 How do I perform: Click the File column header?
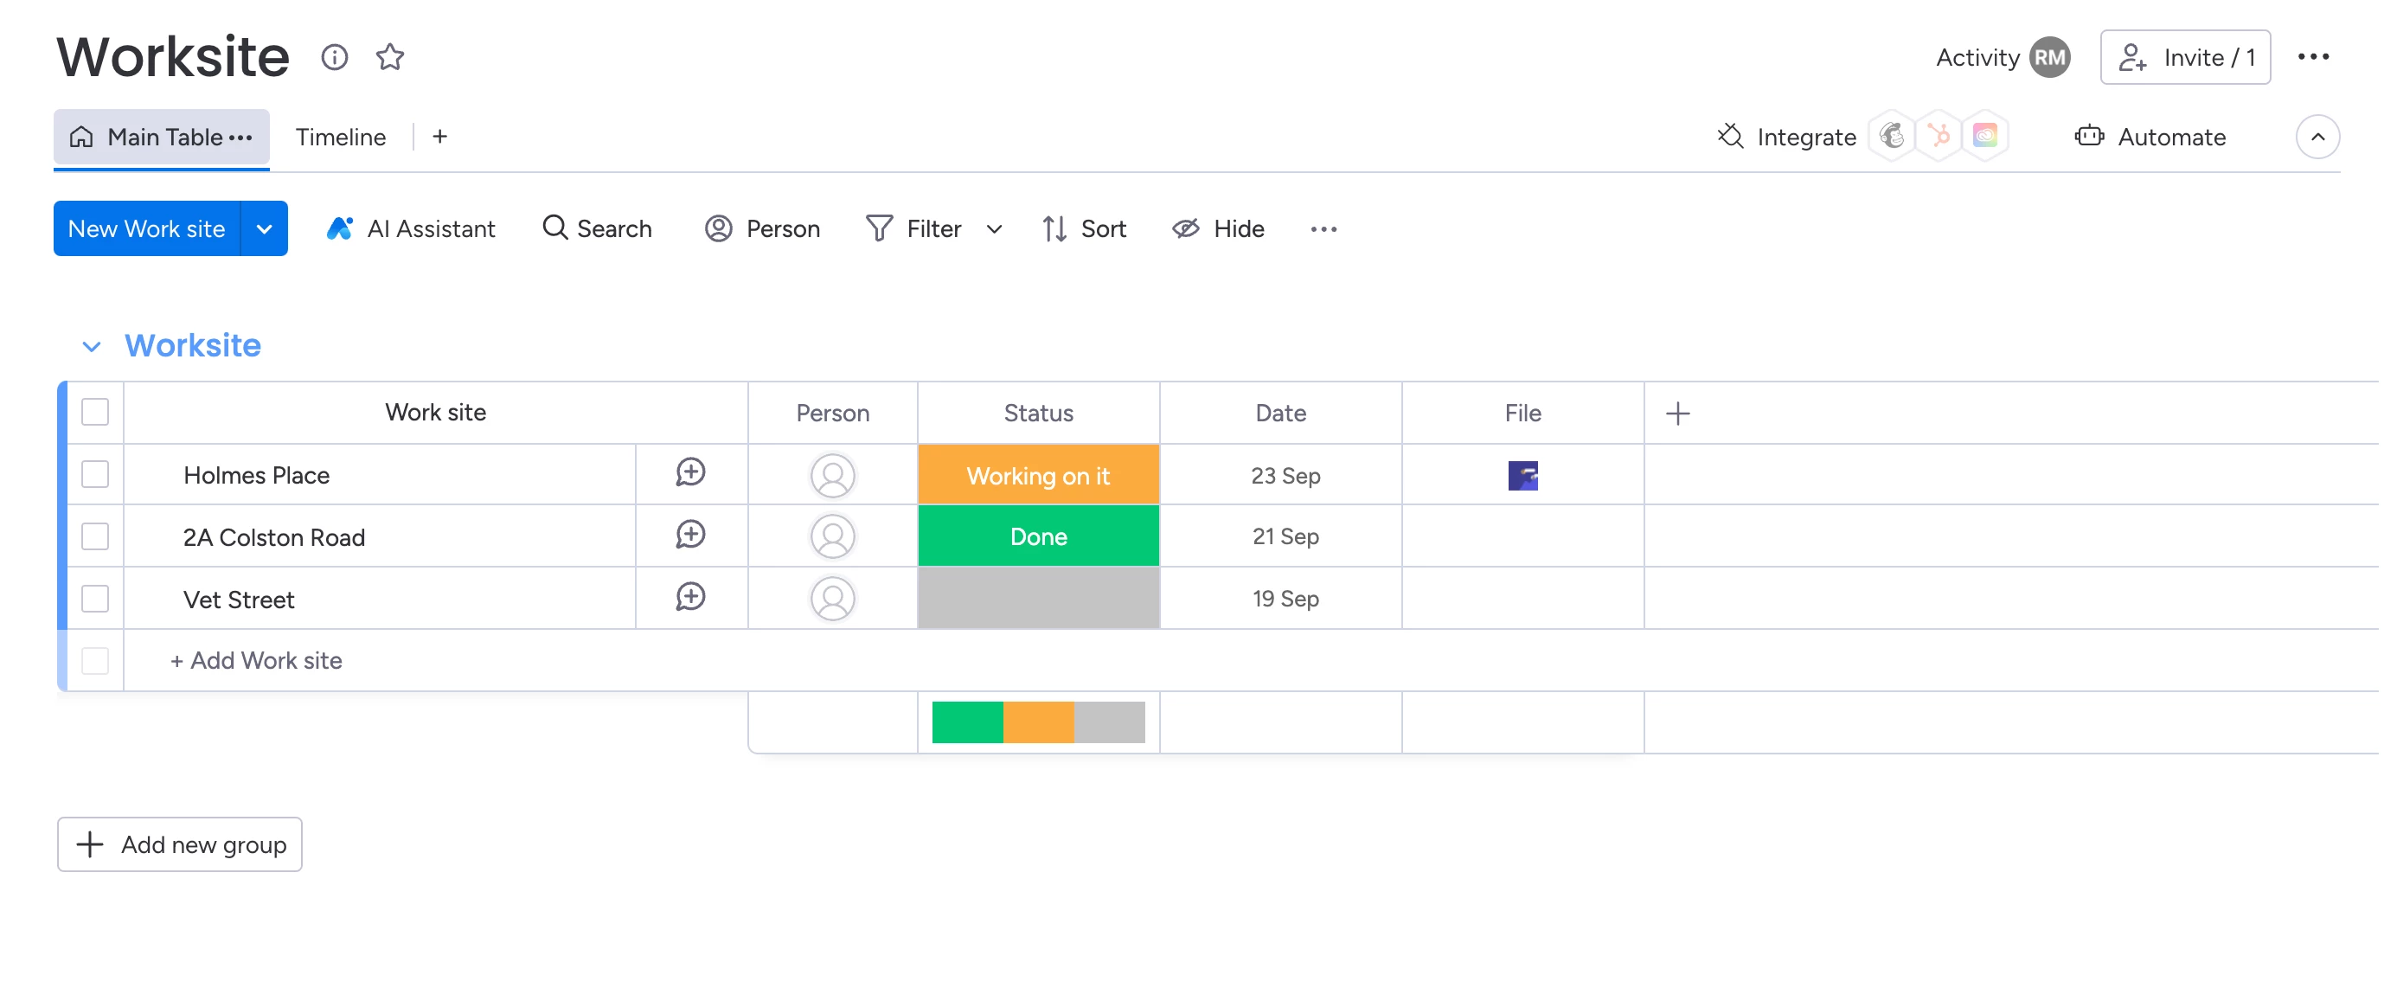coord(1522,413)
